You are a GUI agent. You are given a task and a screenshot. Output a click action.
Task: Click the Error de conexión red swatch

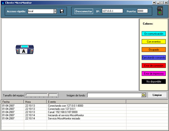click(154, 66)
